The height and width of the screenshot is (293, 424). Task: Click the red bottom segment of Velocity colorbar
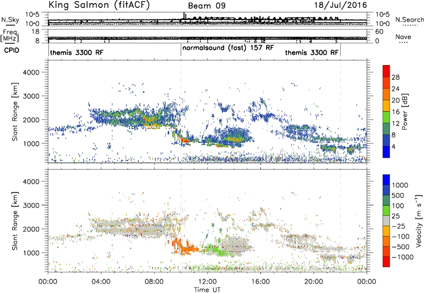pyautogui.click(x=386, y=262)
